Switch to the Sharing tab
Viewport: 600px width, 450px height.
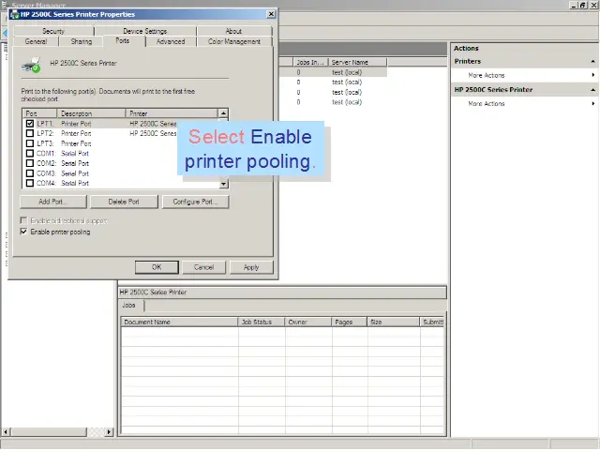click(82, 41)
